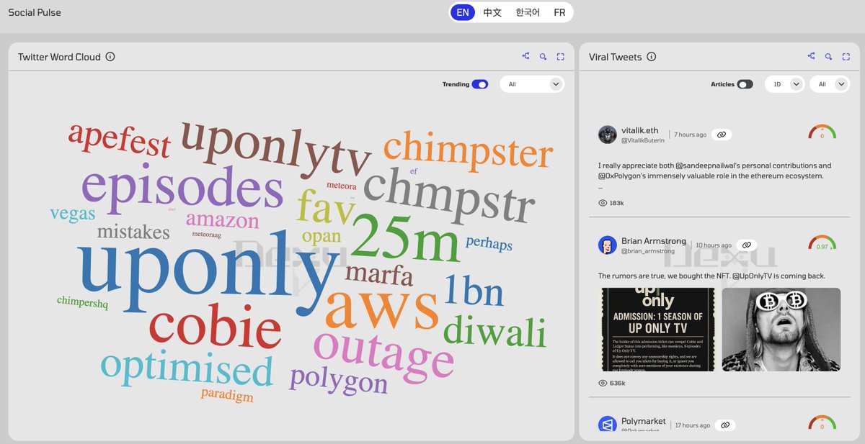Open search in Viral Tweets panel
Screen dimensions: 865x444
pyautogui.click(x=828, y=56)
